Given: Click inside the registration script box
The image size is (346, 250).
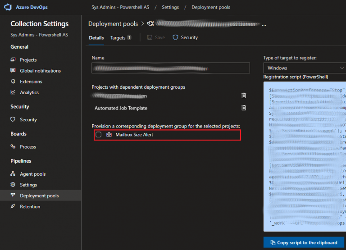Looking at the screenshot, I should click(305, 156).
